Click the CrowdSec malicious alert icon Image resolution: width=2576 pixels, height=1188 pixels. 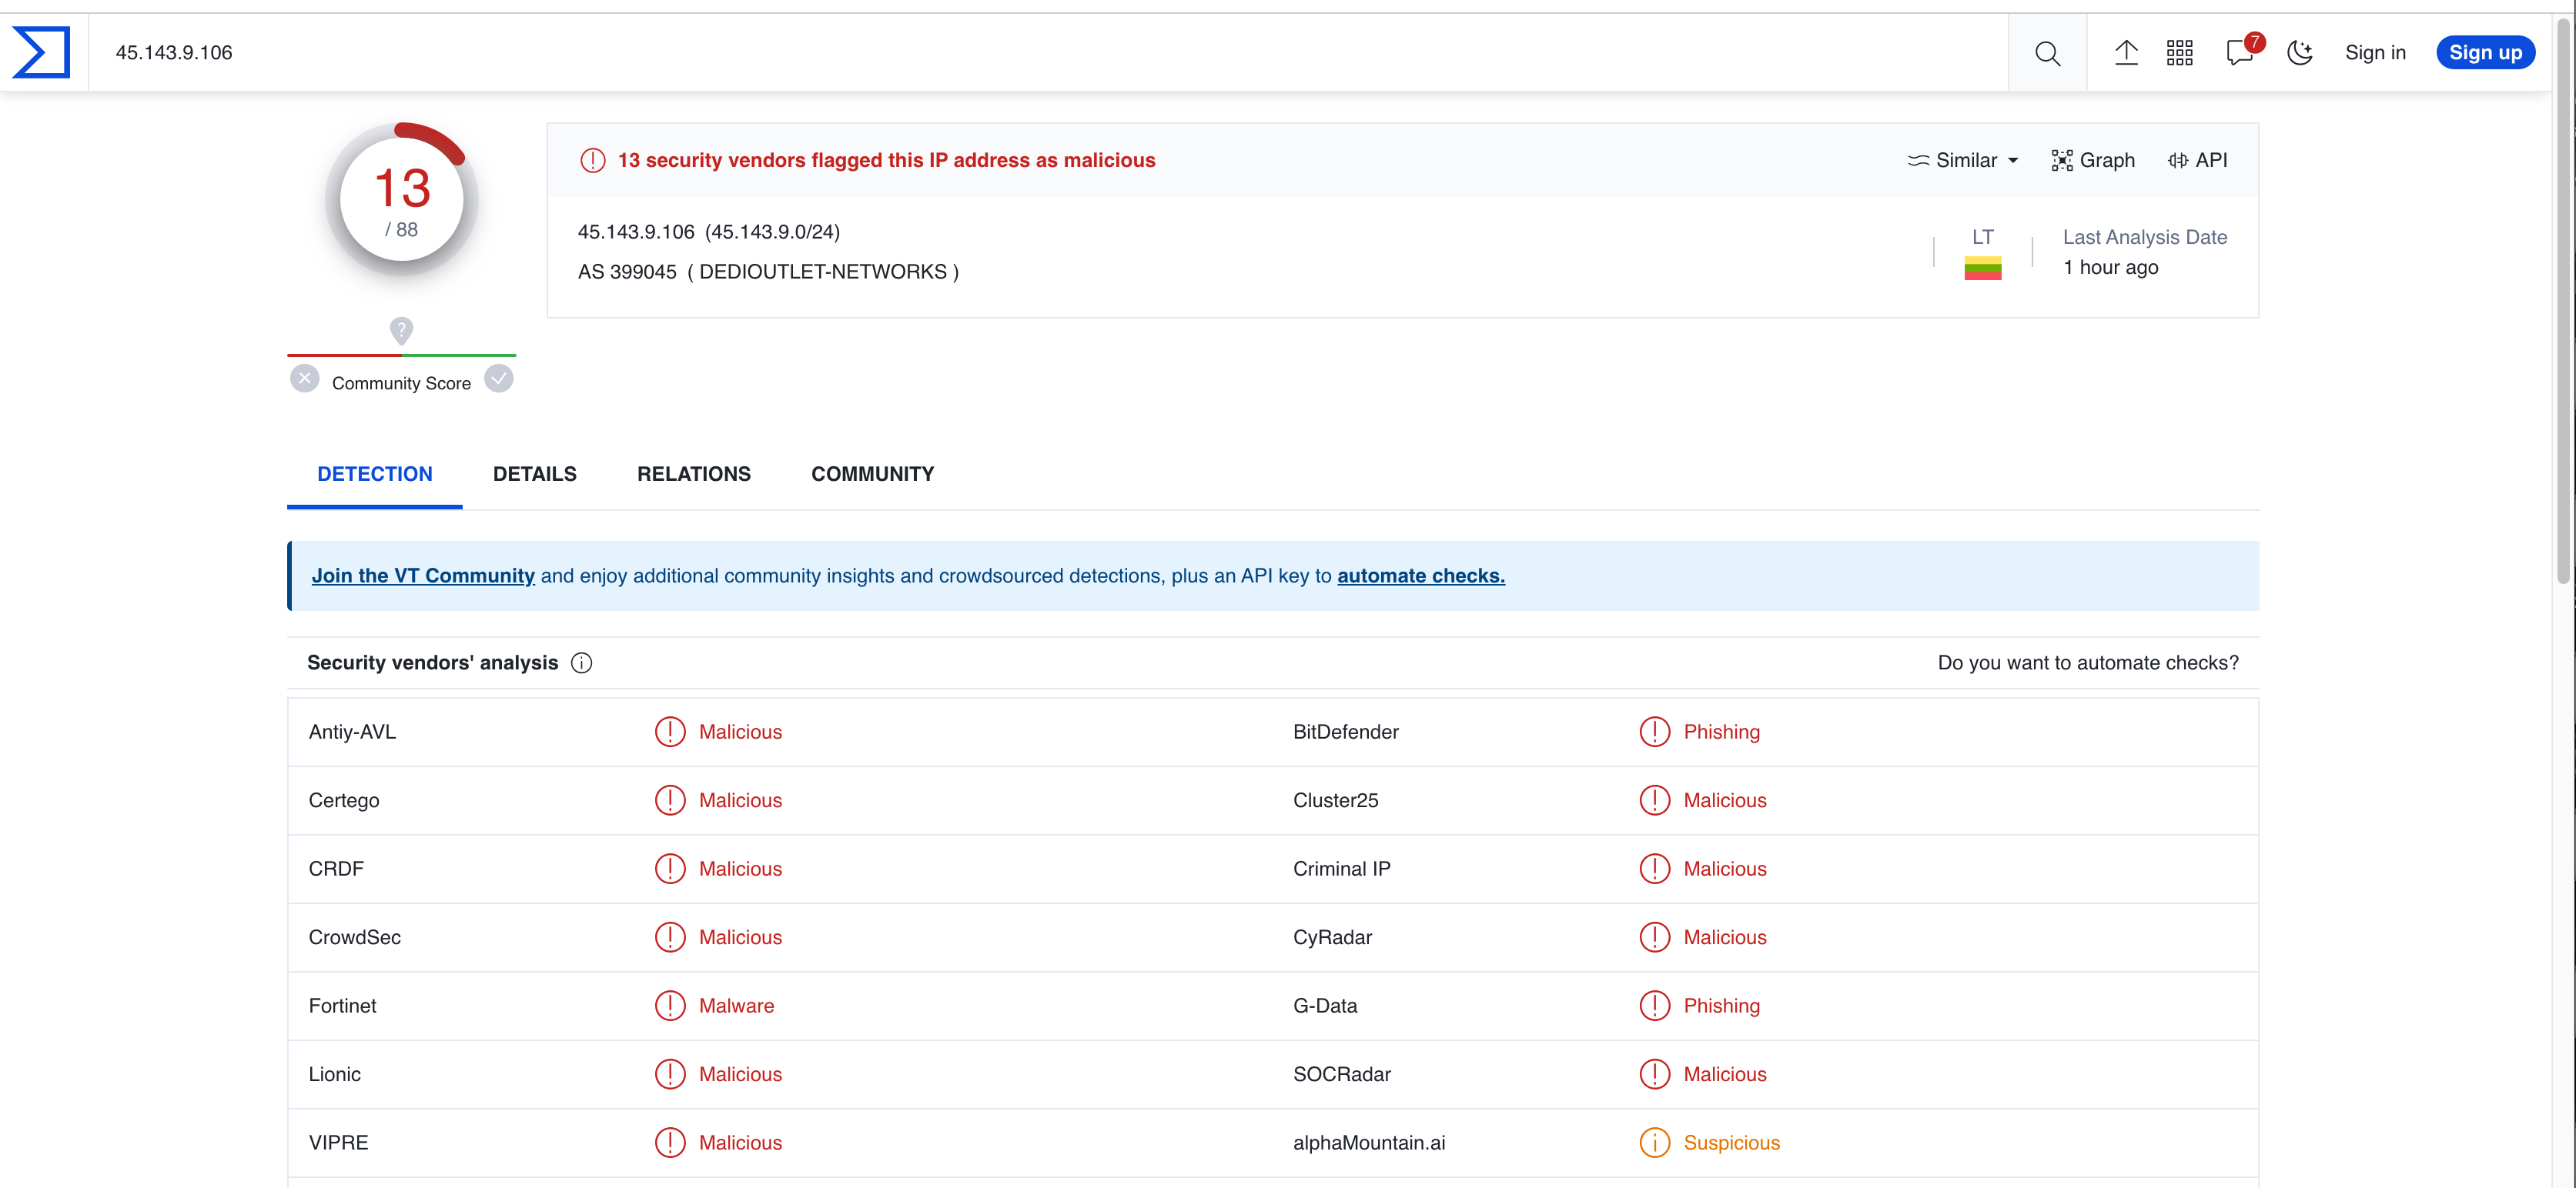670,937
